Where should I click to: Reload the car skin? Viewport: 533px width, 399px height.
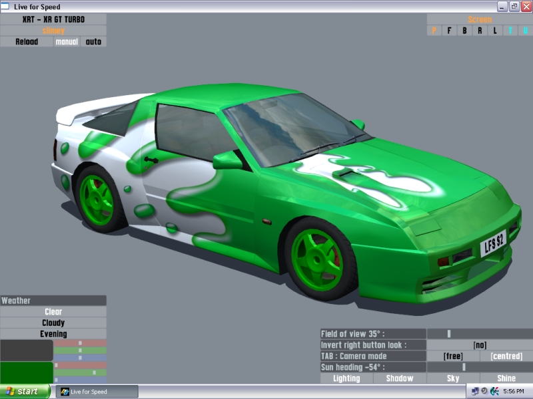point(27,42)
